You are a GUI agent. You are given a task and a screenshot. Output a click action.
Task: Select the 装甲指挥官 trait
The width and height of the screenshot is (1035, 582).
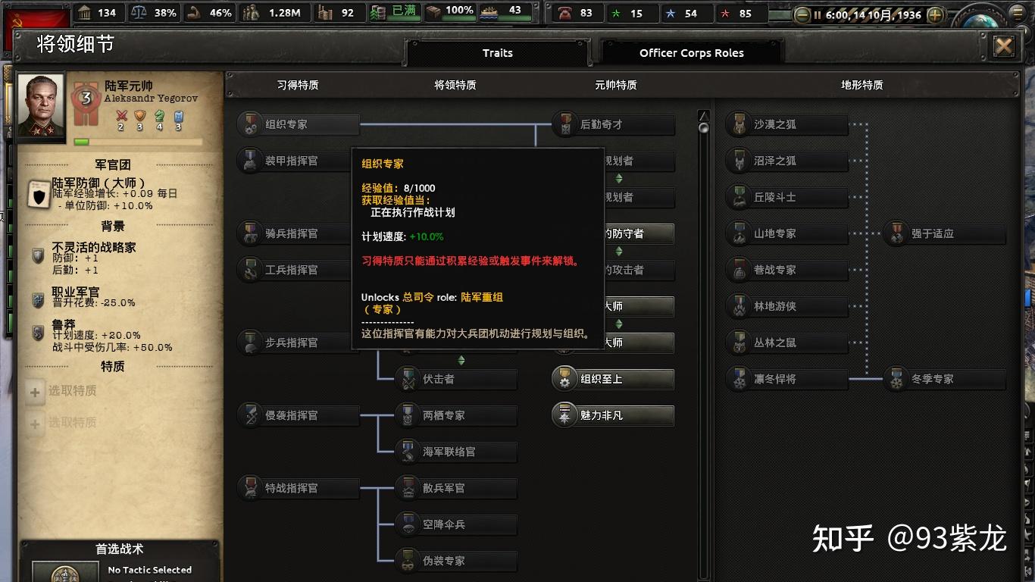294,161
